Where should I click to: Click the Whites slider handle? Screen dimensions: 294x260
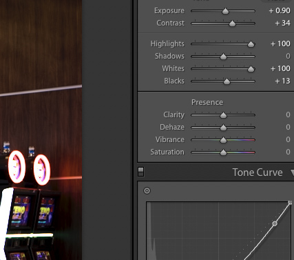tap(251, 69)
